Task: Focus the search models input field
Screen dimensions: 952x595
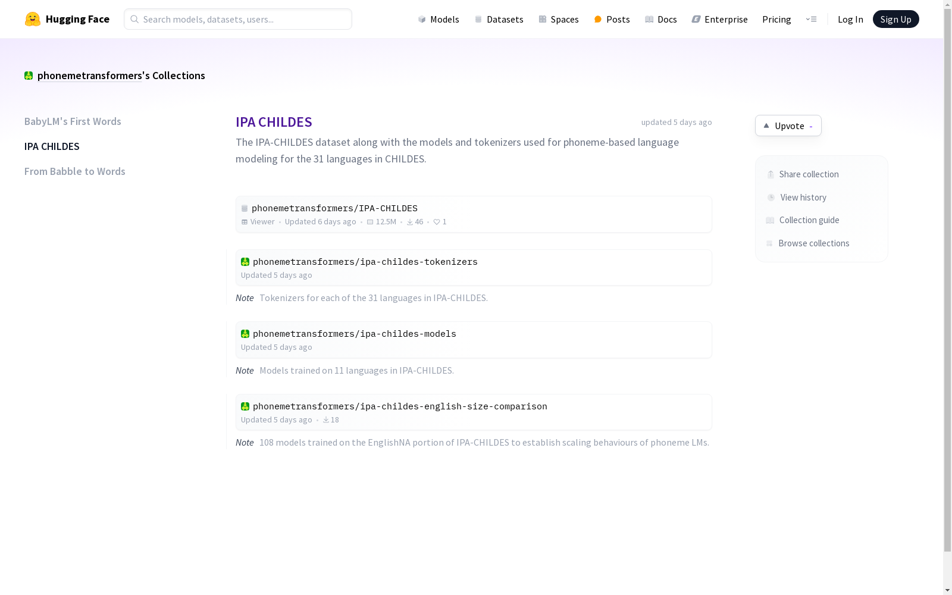Action: 238,19
